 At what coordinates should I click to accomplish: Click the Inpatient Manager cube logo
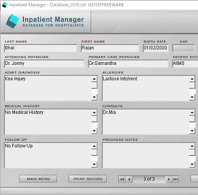pos(12,21)
